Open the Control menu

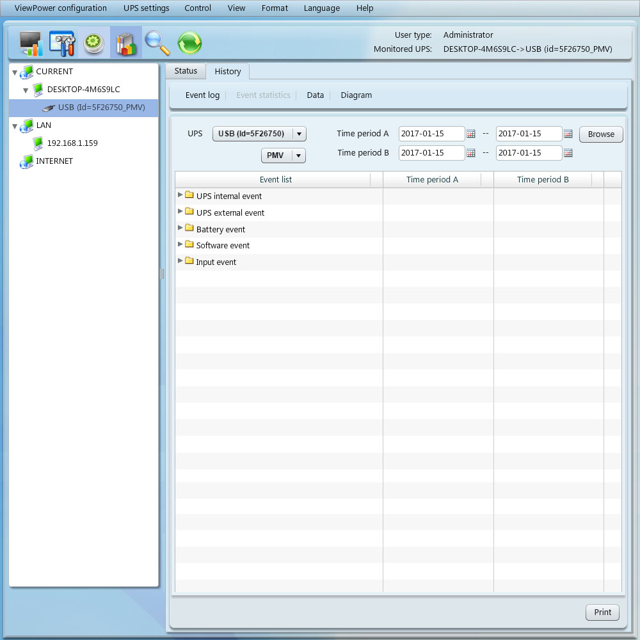click(x=198, y=8)
